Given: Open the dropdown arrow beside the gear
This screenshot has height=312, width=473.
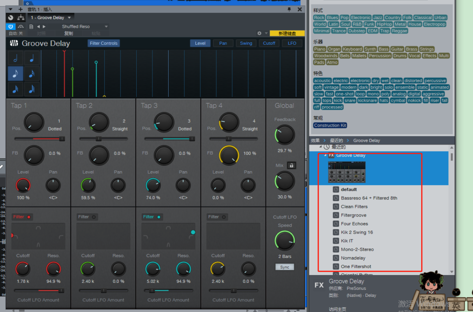Looking at the screenshot, I should point(266,33).
